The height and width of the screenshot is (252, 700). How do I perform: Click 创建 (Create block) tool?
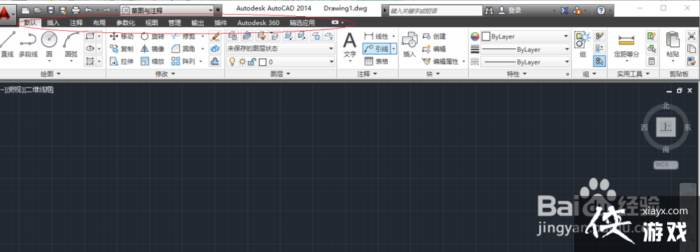[x=435, y=36]
